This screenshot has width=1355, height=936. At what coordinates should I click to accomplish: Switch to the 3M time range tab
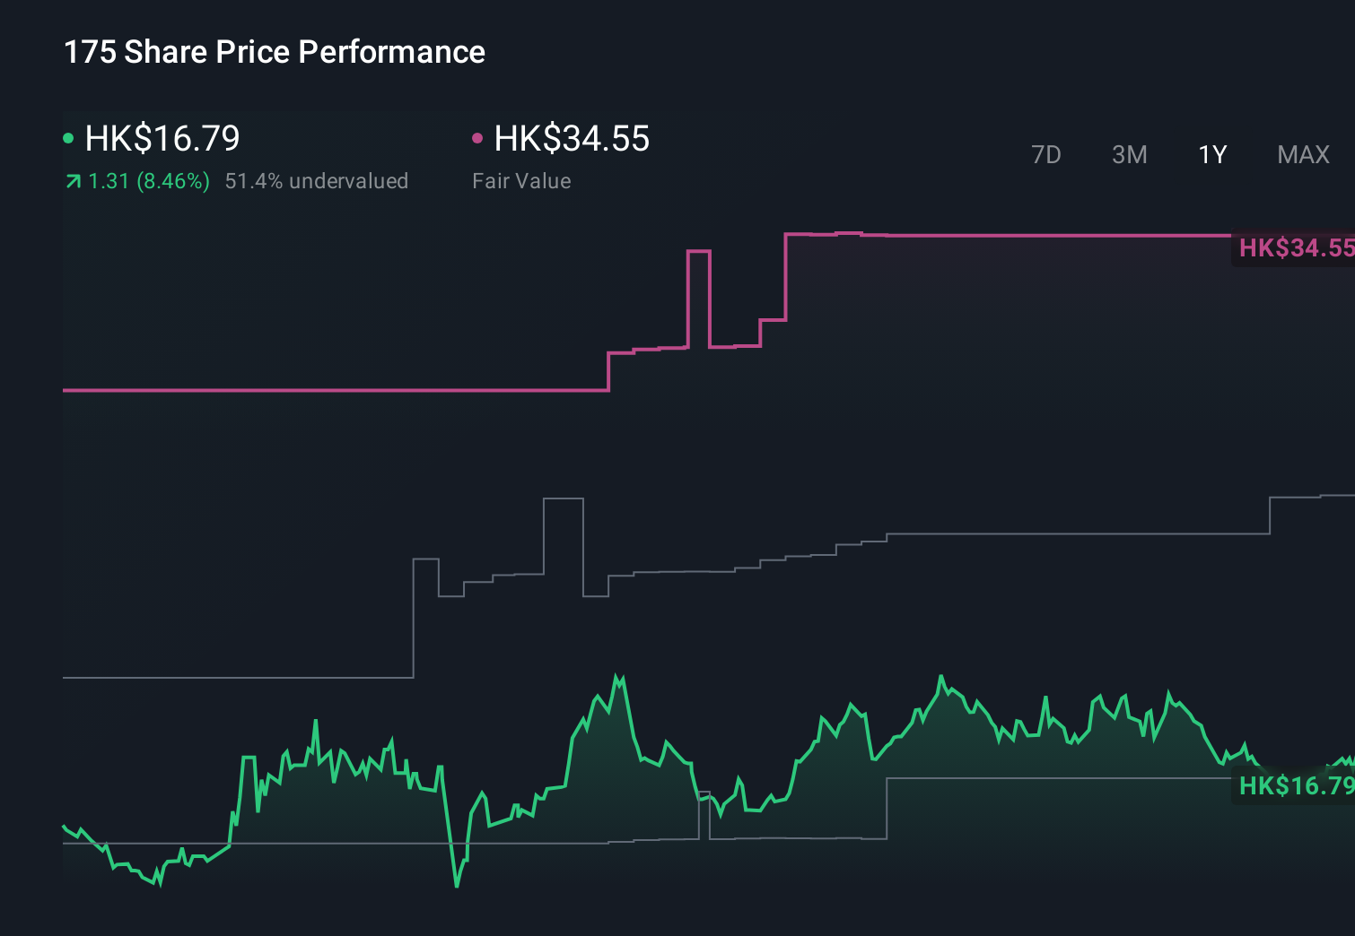tap(1129, 154)
